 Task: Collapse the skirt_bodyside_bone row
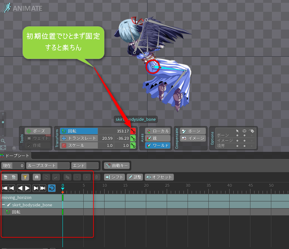pyautogui.click(x=3, y=205)
